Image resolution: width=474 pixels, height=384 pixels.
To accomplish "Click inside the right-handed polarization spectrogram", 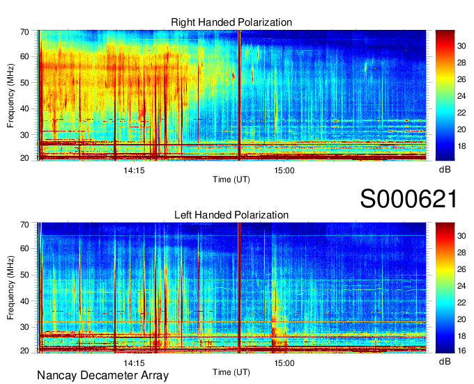I will coord(231,95).
